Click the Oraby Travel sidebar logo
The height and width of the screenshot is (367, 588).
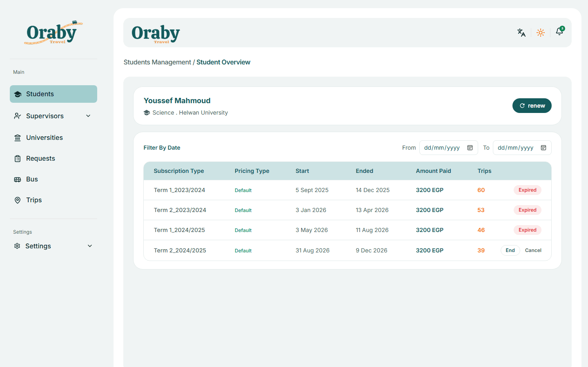[53, 33]
